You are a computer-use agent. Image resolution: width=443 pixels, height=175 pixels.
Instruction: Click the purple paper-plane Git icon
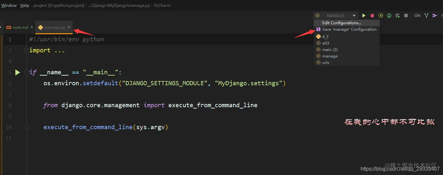(x=435, y=15)
